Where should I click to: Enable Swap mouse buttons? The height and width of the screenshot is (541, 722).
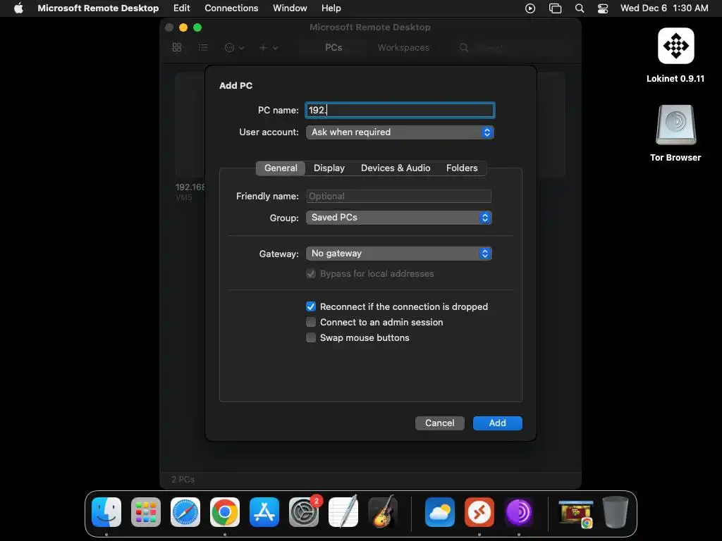pos(311,337)
